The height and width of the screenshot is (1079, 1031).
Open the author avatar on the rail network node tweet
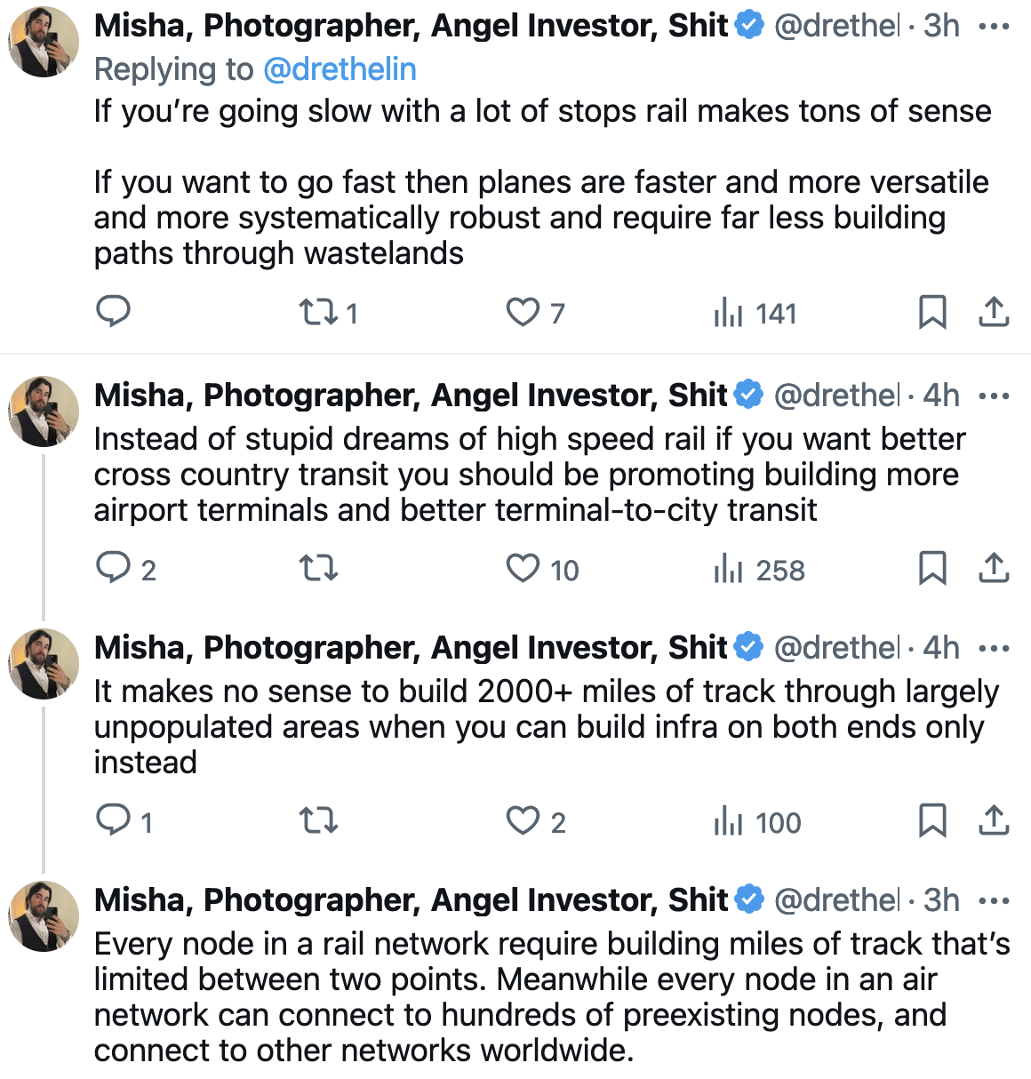[x=44, y=916]
